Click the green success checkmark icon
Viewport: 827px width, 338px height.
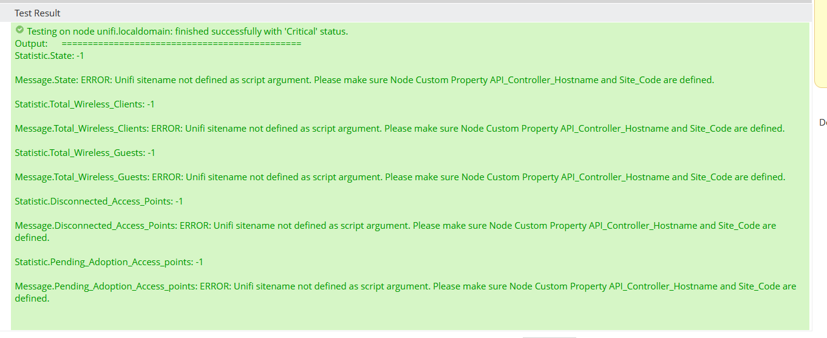click(20, 30)
